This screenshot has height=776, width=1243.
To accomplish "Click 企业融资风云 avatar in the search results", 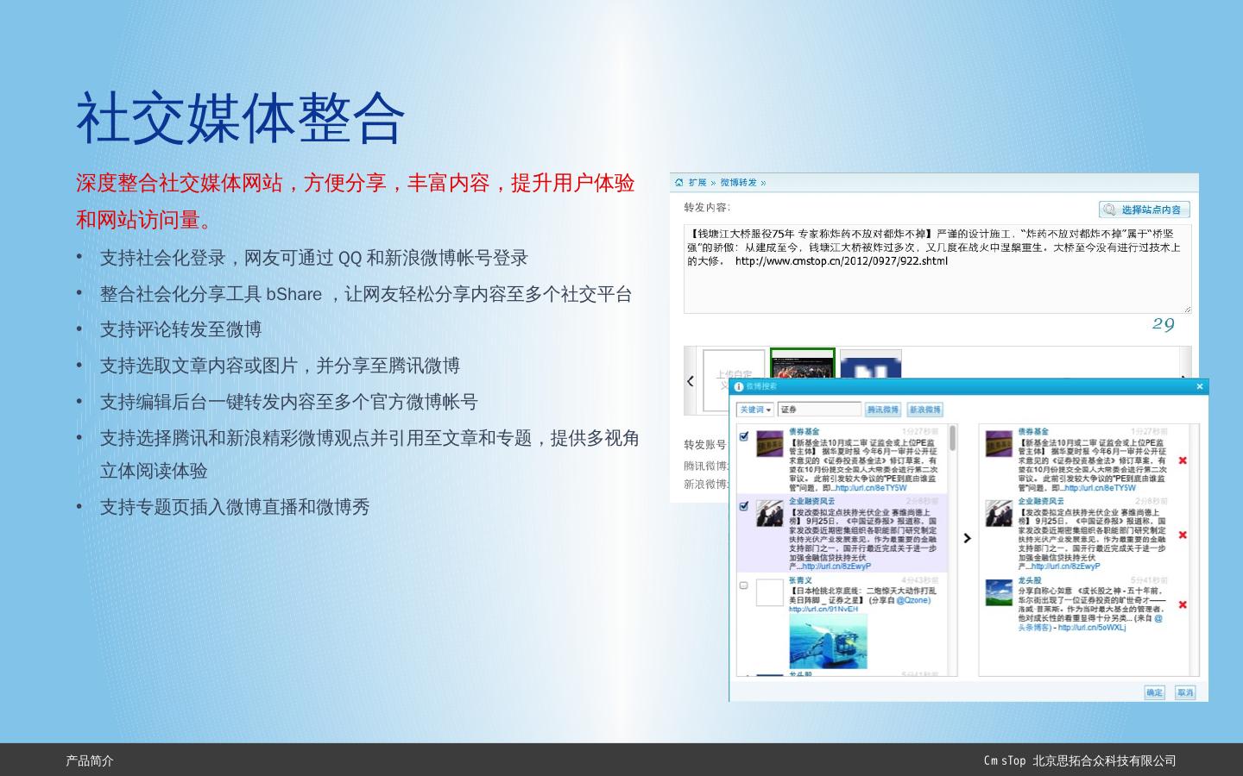I will [770, 513].
